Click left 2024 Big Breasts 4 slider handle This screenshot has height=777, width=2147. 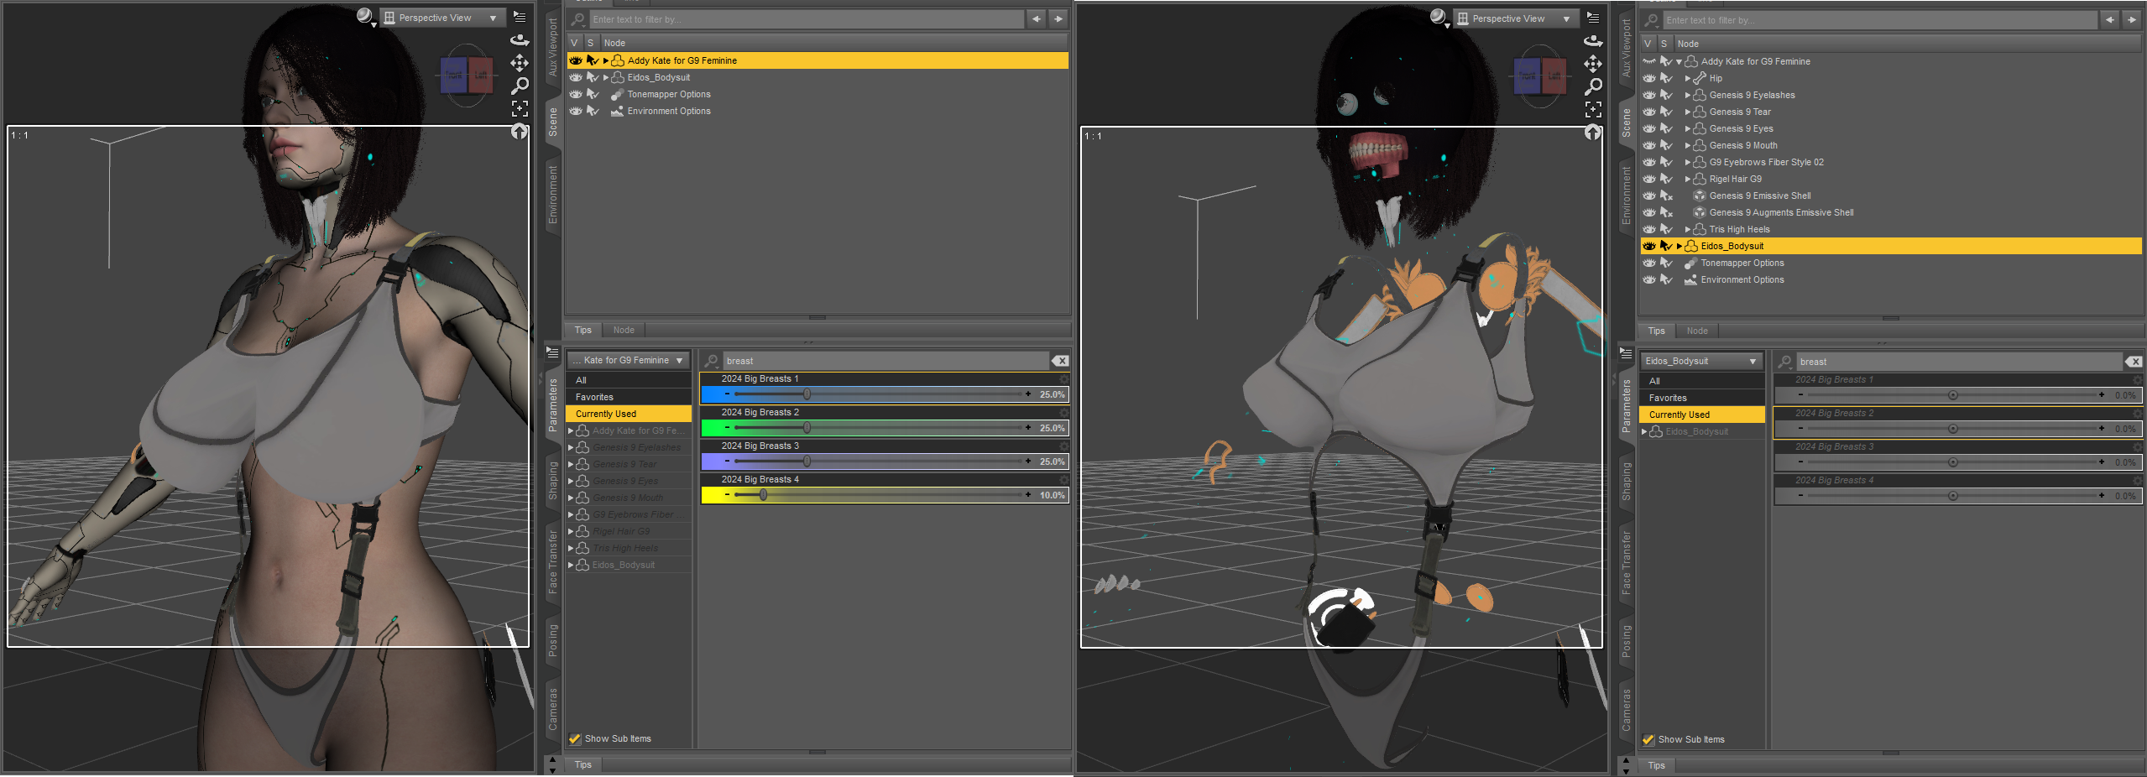763,495
